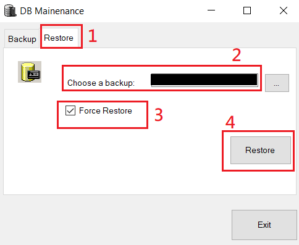Click the Force Restore label text

[x=106, y=110]
